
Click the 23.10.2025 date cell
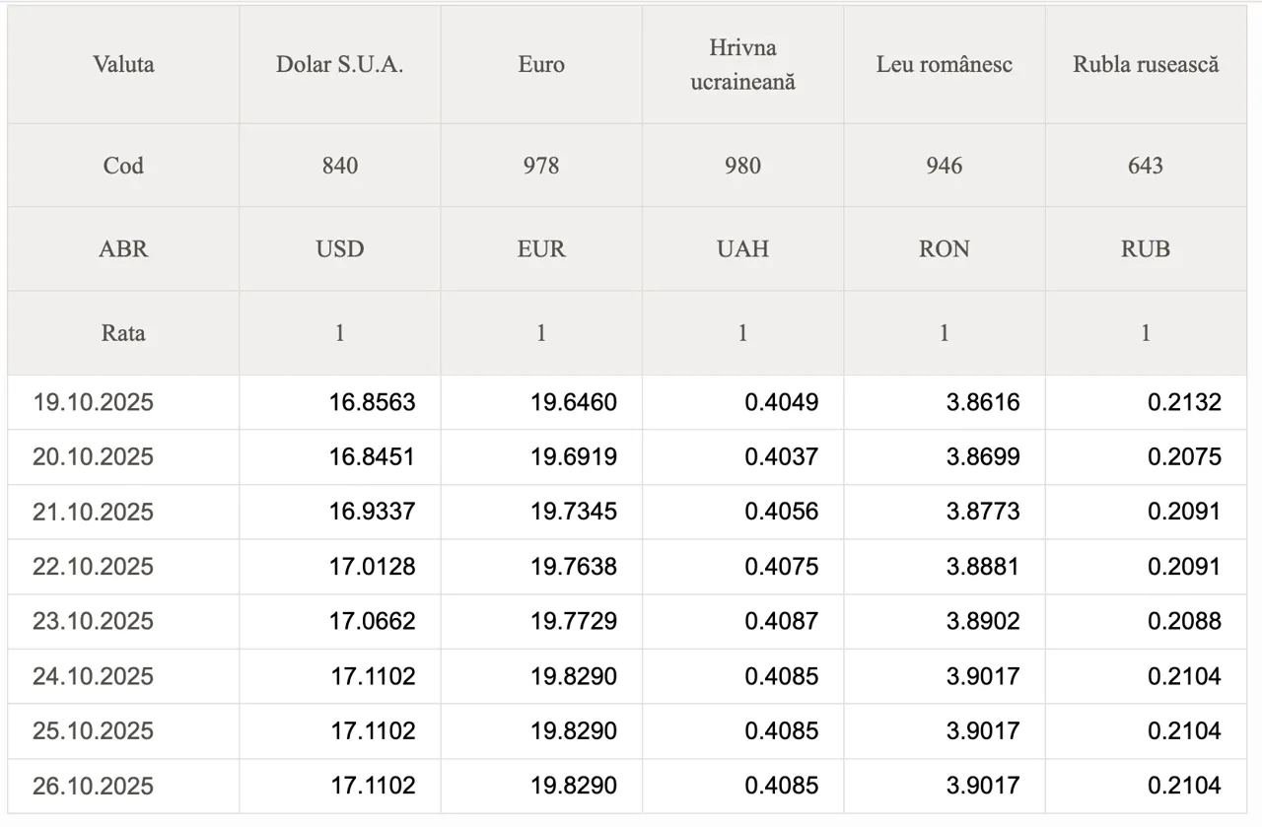[x=94, y=621]
